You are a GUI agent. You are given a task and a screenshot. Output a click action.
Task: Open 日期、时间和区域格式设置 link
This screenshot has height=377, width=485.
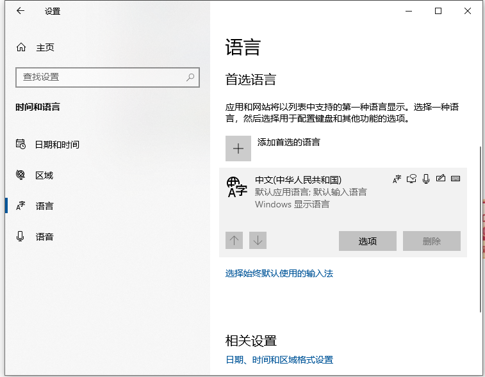pos(279,360)
